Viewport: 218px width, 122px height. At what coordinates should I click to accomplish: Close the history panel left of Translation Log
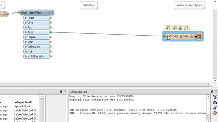(65, 91)
